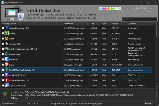This screenshot has width=159, height=106.
Task: Click the balenaEtcher cube icon
Action: [7, 54]
